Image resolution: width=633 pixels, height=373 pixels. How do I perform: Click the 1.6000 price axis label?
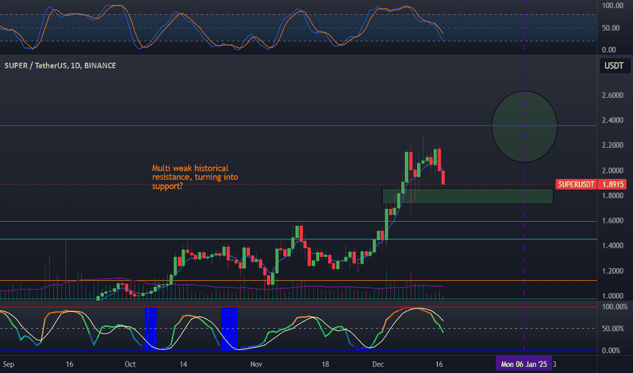point(613,220)
